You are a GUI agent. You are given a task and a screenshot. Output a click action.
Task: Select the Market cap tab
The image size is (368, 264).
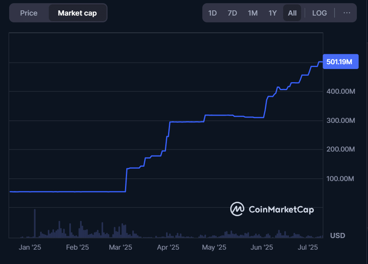[x=77, y=13]
